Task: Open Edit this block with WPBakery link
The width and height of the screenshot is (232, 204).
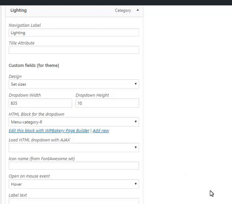Action: [x=49, y=131]
